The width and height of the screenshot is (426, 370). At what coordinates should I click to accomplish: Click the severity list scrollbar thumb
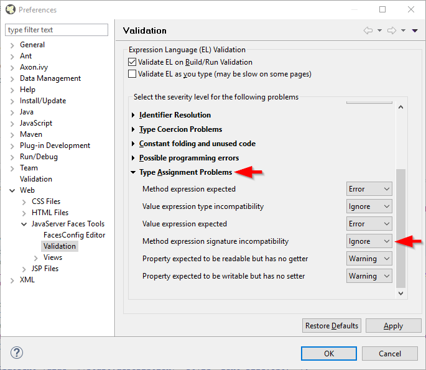click(x=401, y=228)
